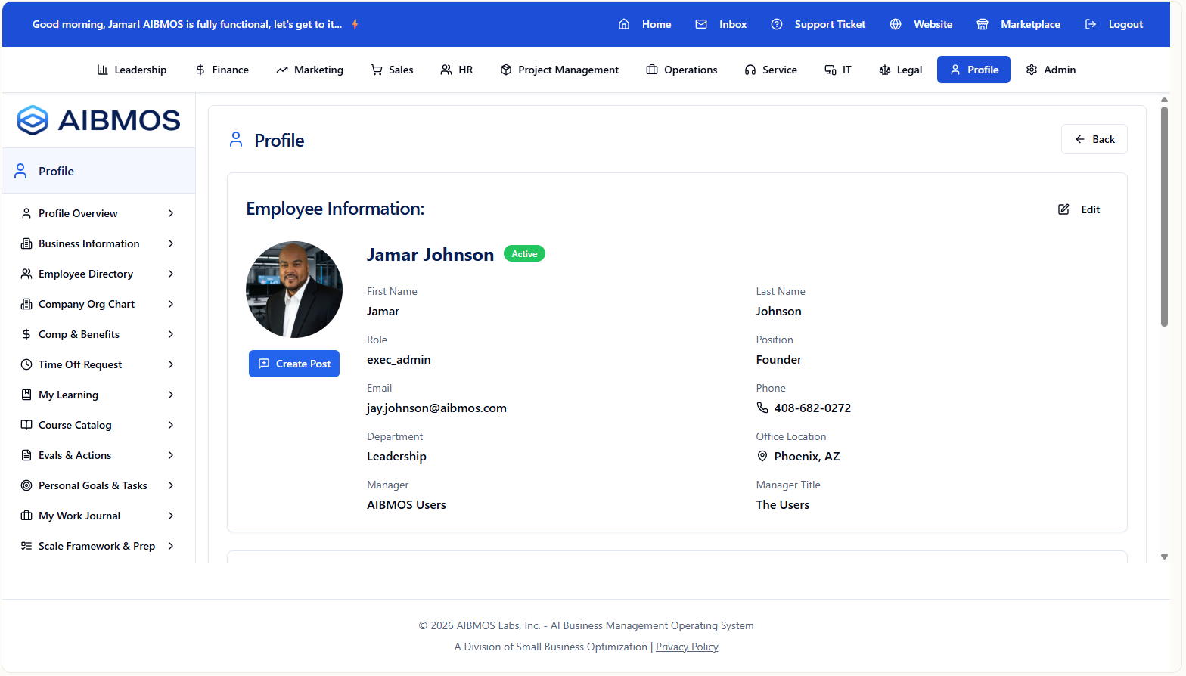
Task: Open Personal Goals & Tasks sidebar item
Action: (98, 485)
